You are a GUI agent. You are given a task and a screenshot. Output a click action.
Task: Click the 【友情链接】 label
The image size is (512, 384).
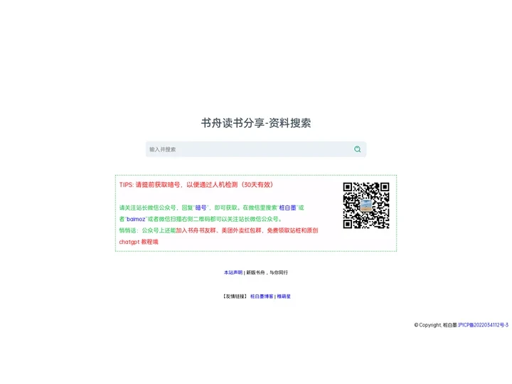click(235, 297)
